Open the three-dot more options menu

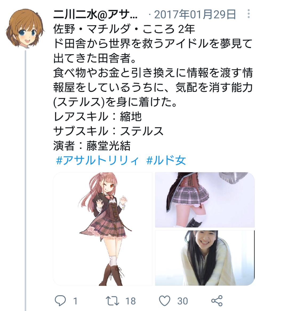pos(249,14)
